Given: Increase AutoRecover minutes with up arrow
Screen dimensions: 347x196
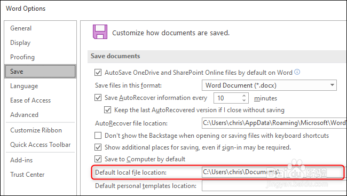Looking at the screenshot, I should pyautogui.click(x=244, y=96).
